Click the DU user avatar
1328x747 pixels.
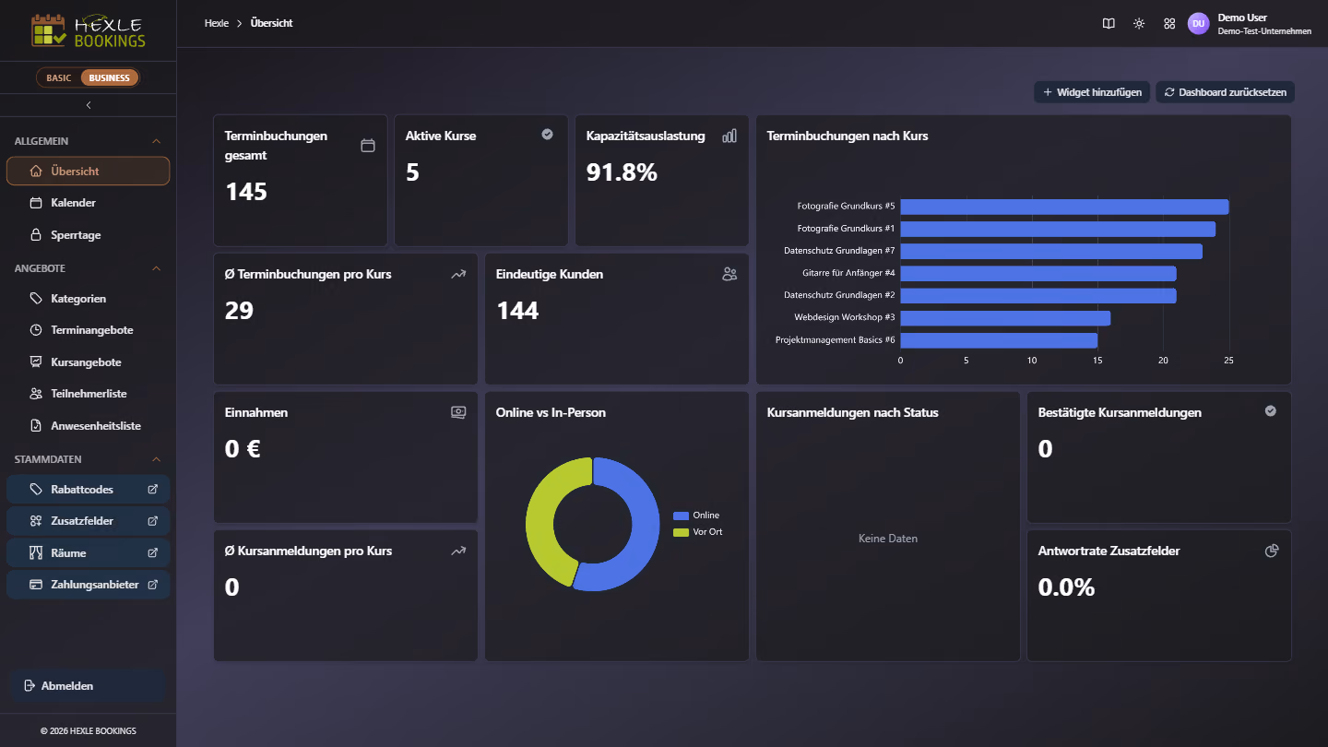click(x=1198, y=24)
